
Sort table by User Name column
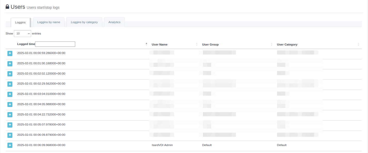point(159,44)
